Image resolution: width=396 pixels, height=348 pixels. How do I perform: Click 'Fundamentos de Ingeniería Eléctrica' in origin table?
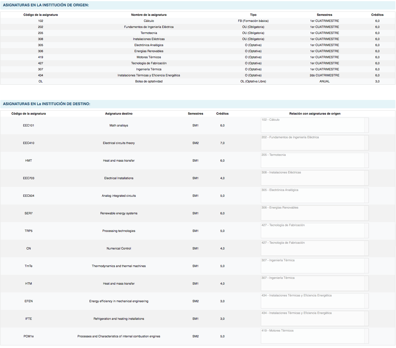point(149,27)
